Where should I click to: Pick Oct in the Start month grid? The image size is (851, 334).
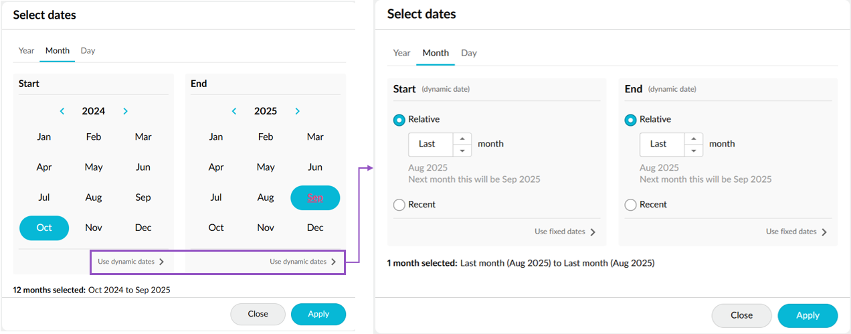pyautogui.click(x=44, y=228)
